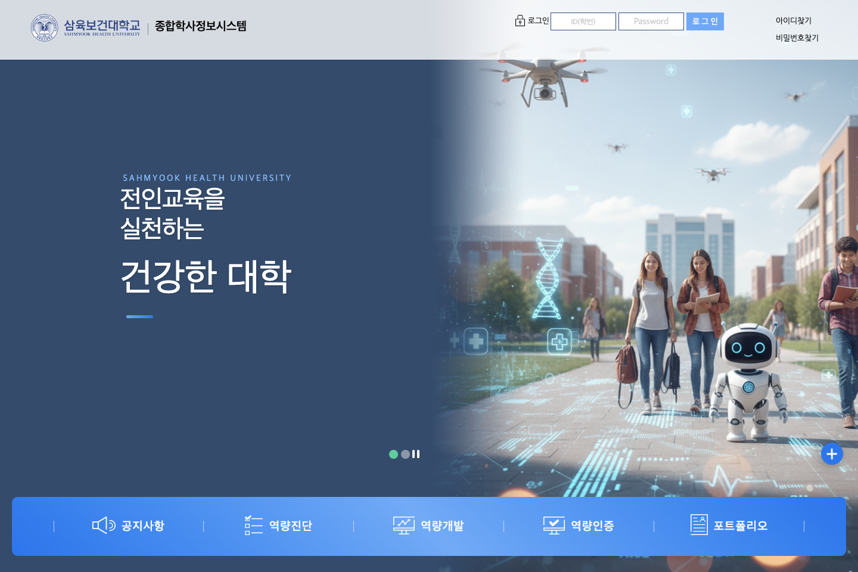Click the Sahmyook Health University logo emblem
The image size is (858, 572).
click(45, 27)
